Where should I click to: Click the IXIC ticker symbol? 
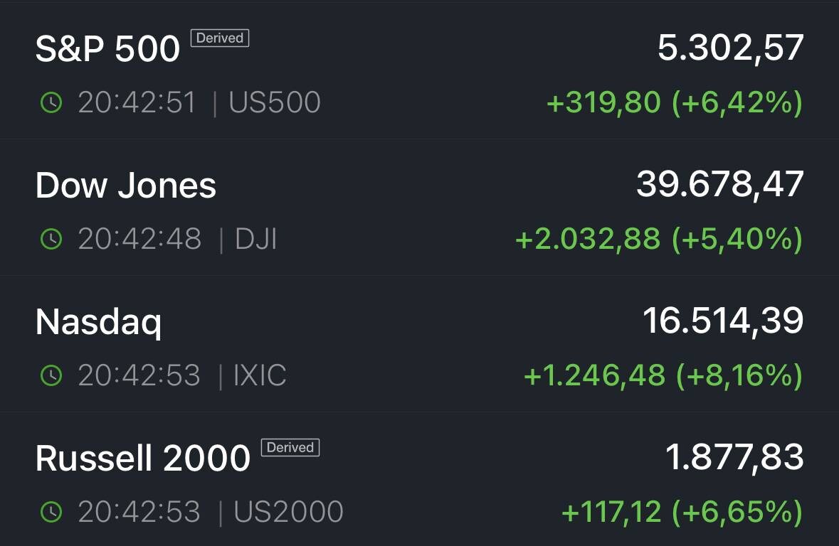[260, 375]
